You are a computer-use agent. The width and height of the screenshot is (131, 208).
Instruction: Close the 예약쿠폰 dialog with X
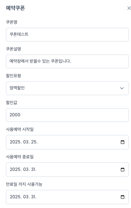[x=129, y=8]
